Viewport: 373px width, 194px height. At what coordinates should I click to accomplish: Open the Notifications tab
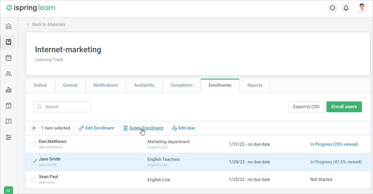pos(105,85)
